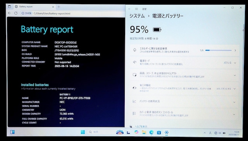Open File Explorer from the taskbar
Image resolution: width=248 pixels, height=141 pixels.
pos(144,132)
